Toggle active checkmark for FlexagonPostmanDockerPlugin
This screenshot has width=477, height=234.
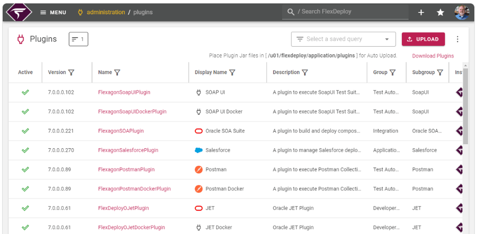(x=25, y=189)
